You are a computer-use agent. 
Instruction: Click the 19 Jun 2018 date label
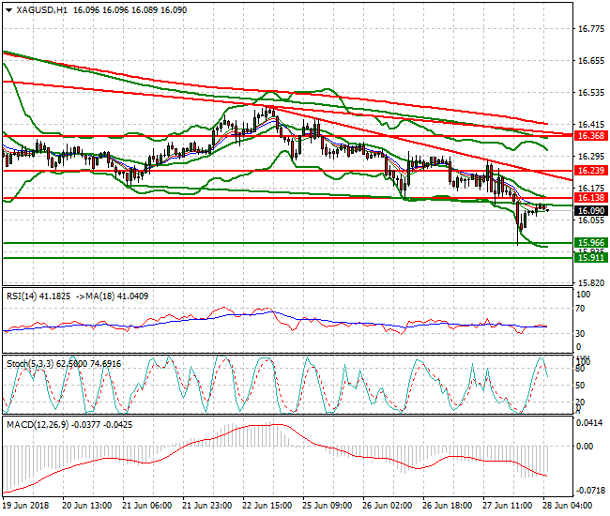26,506
